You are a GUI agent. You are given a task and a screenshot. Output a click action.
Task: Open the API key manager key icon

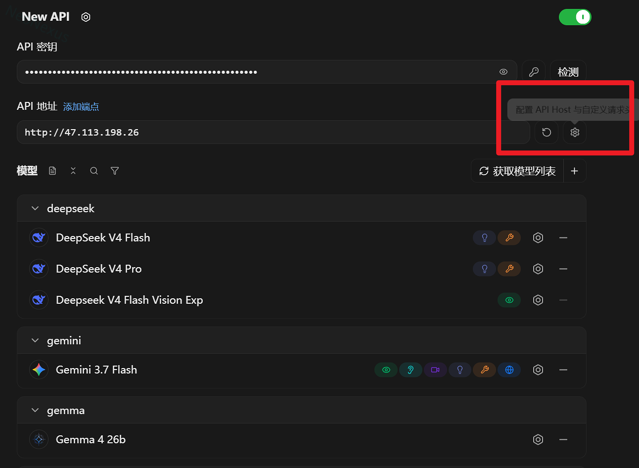coord(534,72)
